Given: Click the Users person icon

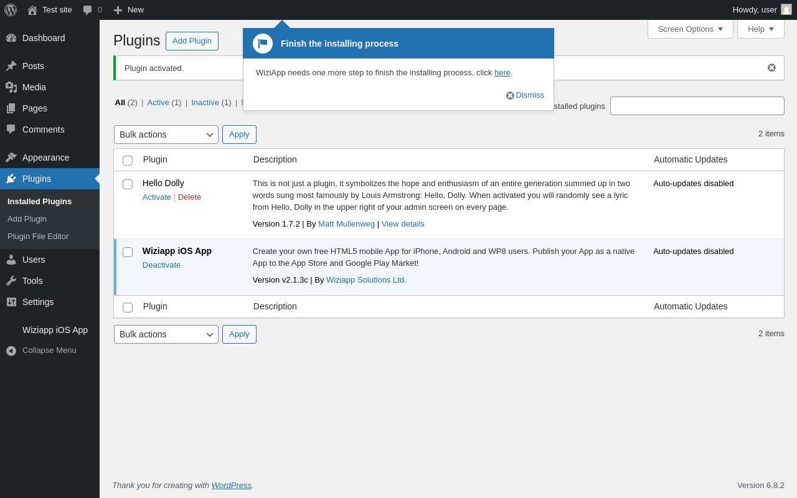Looking at the screenshot, I should click(11, 260).
